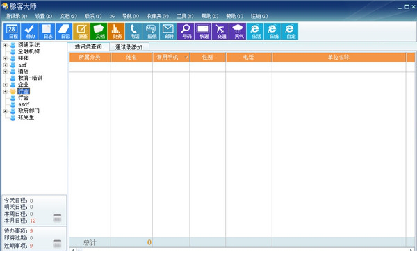Image resolution: width=417 pixels, height=261 pixels.
Task: Click the empty filter cell under 姓名
Action: pos(131,67)
